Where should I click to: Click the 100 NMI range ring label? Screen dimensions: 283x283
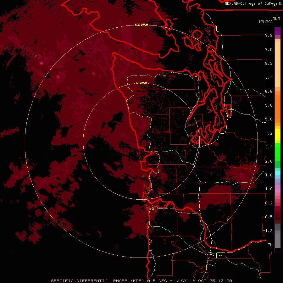point(141,25)
